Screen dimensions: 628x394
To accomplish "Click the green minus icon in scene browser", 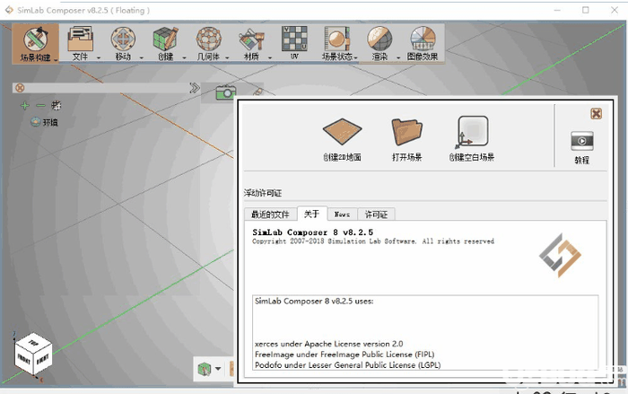I will 40,105.
